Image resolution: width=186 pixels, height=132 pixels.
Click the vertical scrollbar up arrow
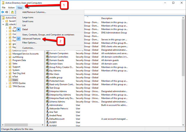click(183, 18)
